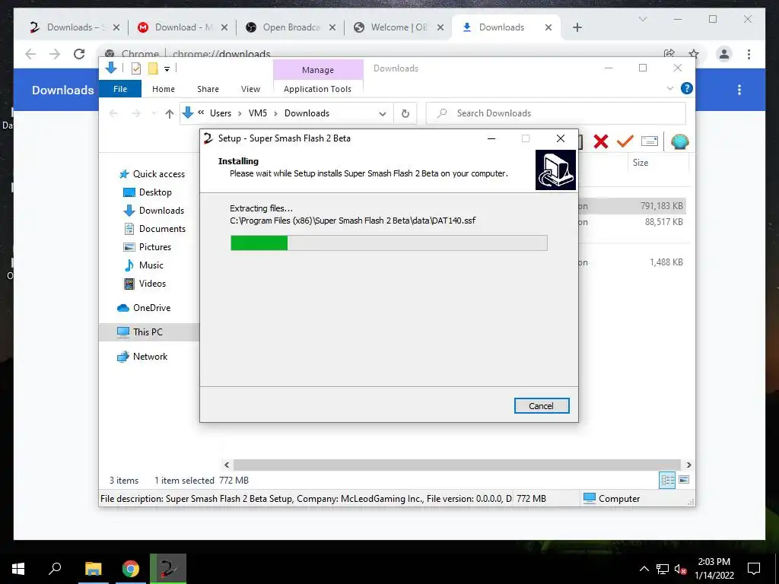The width and height of the screenshot is (779, 584).
Task: Go back in File Explorer
Action: click(x=113, y=114)
